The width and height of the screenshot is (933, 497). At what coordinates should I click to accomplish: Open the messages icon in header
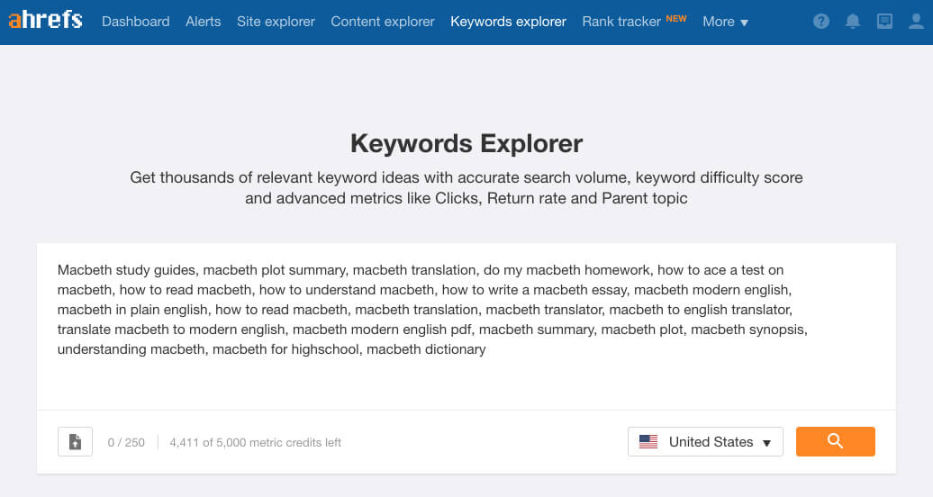point(884,22)
